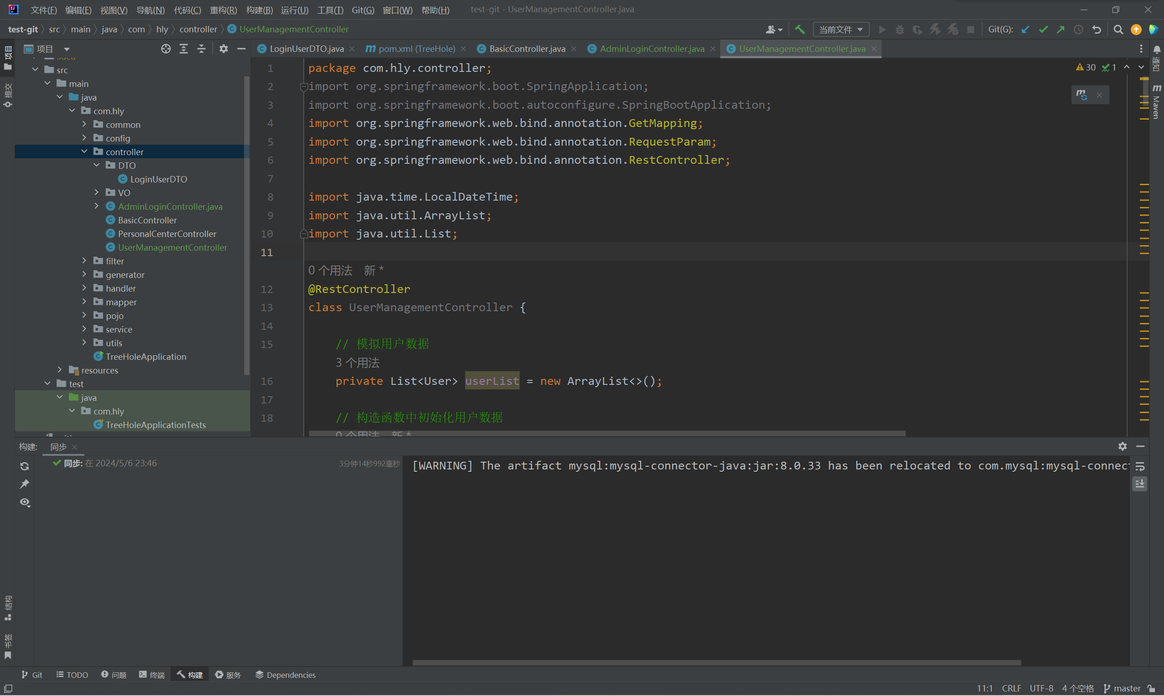Open the 问题 problems tool window
This screenshot has height=696, width=1164.
tap(114, 675)
